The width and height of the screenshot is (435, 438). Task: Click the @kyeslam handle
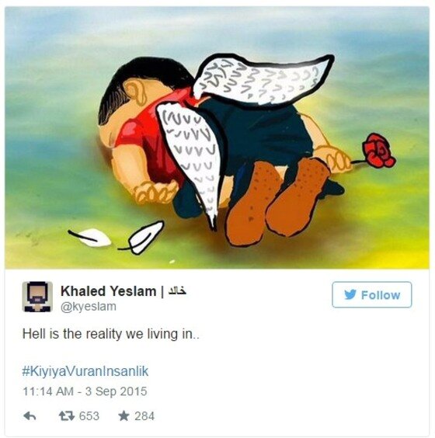coord(89,307)
